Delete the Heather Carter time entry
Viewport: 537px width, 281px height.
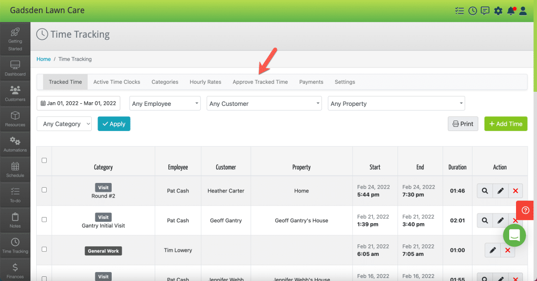[515, 191]
